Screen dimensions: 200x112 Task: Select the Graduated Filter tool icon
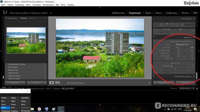point(172,25)
